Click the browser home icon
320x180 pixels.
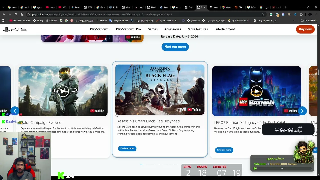[x=22, y=14]
